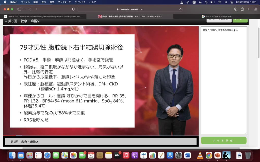Image resolution: width=260 pixels, height=162 pixels.
Task: Click in the memo text area
Action: [223, 81]
